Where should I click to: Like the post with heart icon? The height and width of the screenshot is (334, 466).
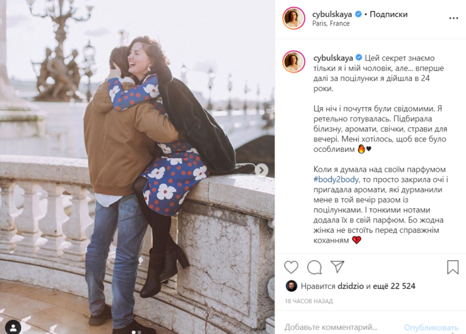pos(291,267)
